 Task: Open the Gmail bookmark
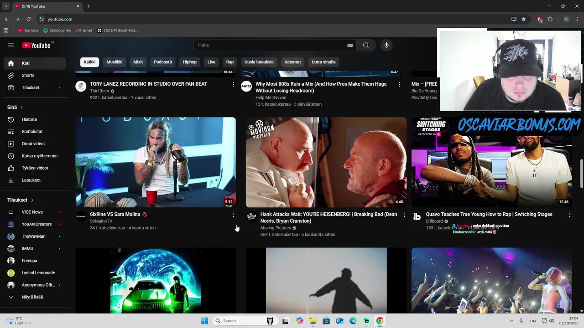click(84, 31)
